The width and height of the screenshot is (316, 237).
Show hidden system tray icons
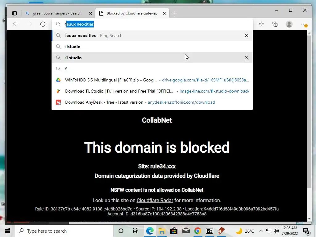261,231
